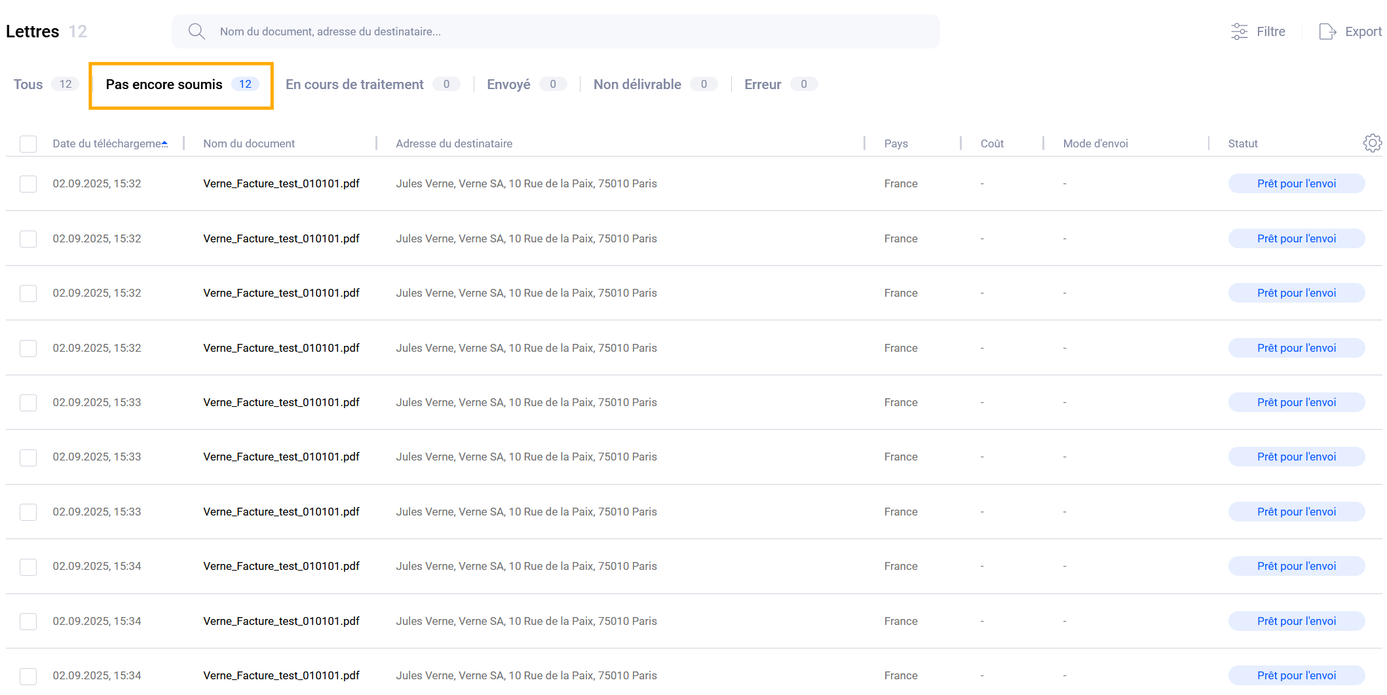Click first row's Prêt pour l'envoi status
This screenshot has height=695, width=1387.
(x=1296, y=184)
